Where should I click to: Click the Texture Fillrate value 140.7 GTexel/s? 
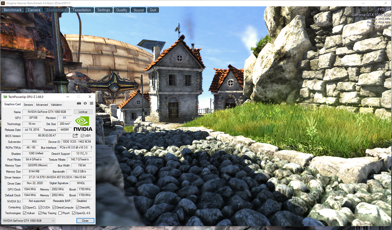click(80, 159)
